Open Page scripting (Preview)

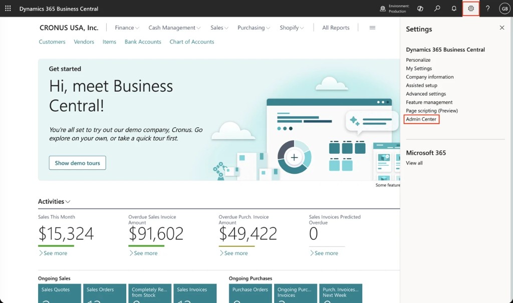(x=431, y=111)
